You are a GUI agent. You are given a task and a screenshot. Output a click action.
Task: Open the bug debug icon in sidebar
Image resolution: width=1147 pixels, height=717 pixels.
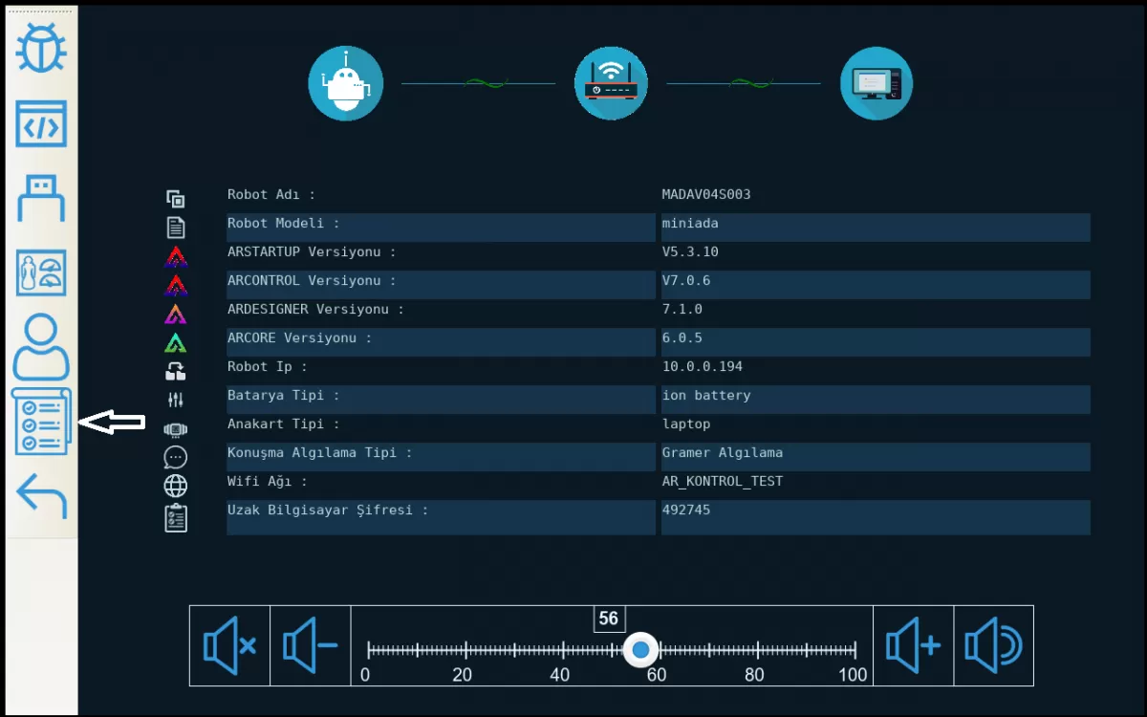41,50
